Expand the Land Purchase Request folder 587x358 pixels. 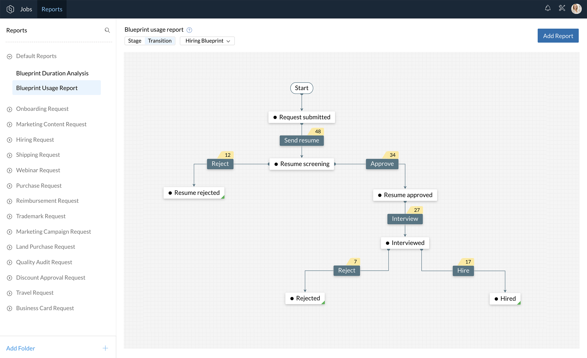point(10,247)
